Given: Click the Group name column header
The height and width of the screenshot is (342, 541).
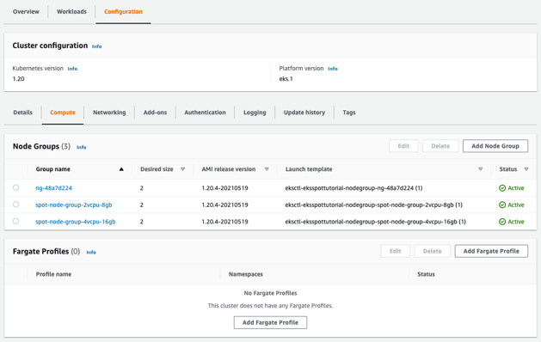Looking at the screenshot, I should (x=53, y=169).
